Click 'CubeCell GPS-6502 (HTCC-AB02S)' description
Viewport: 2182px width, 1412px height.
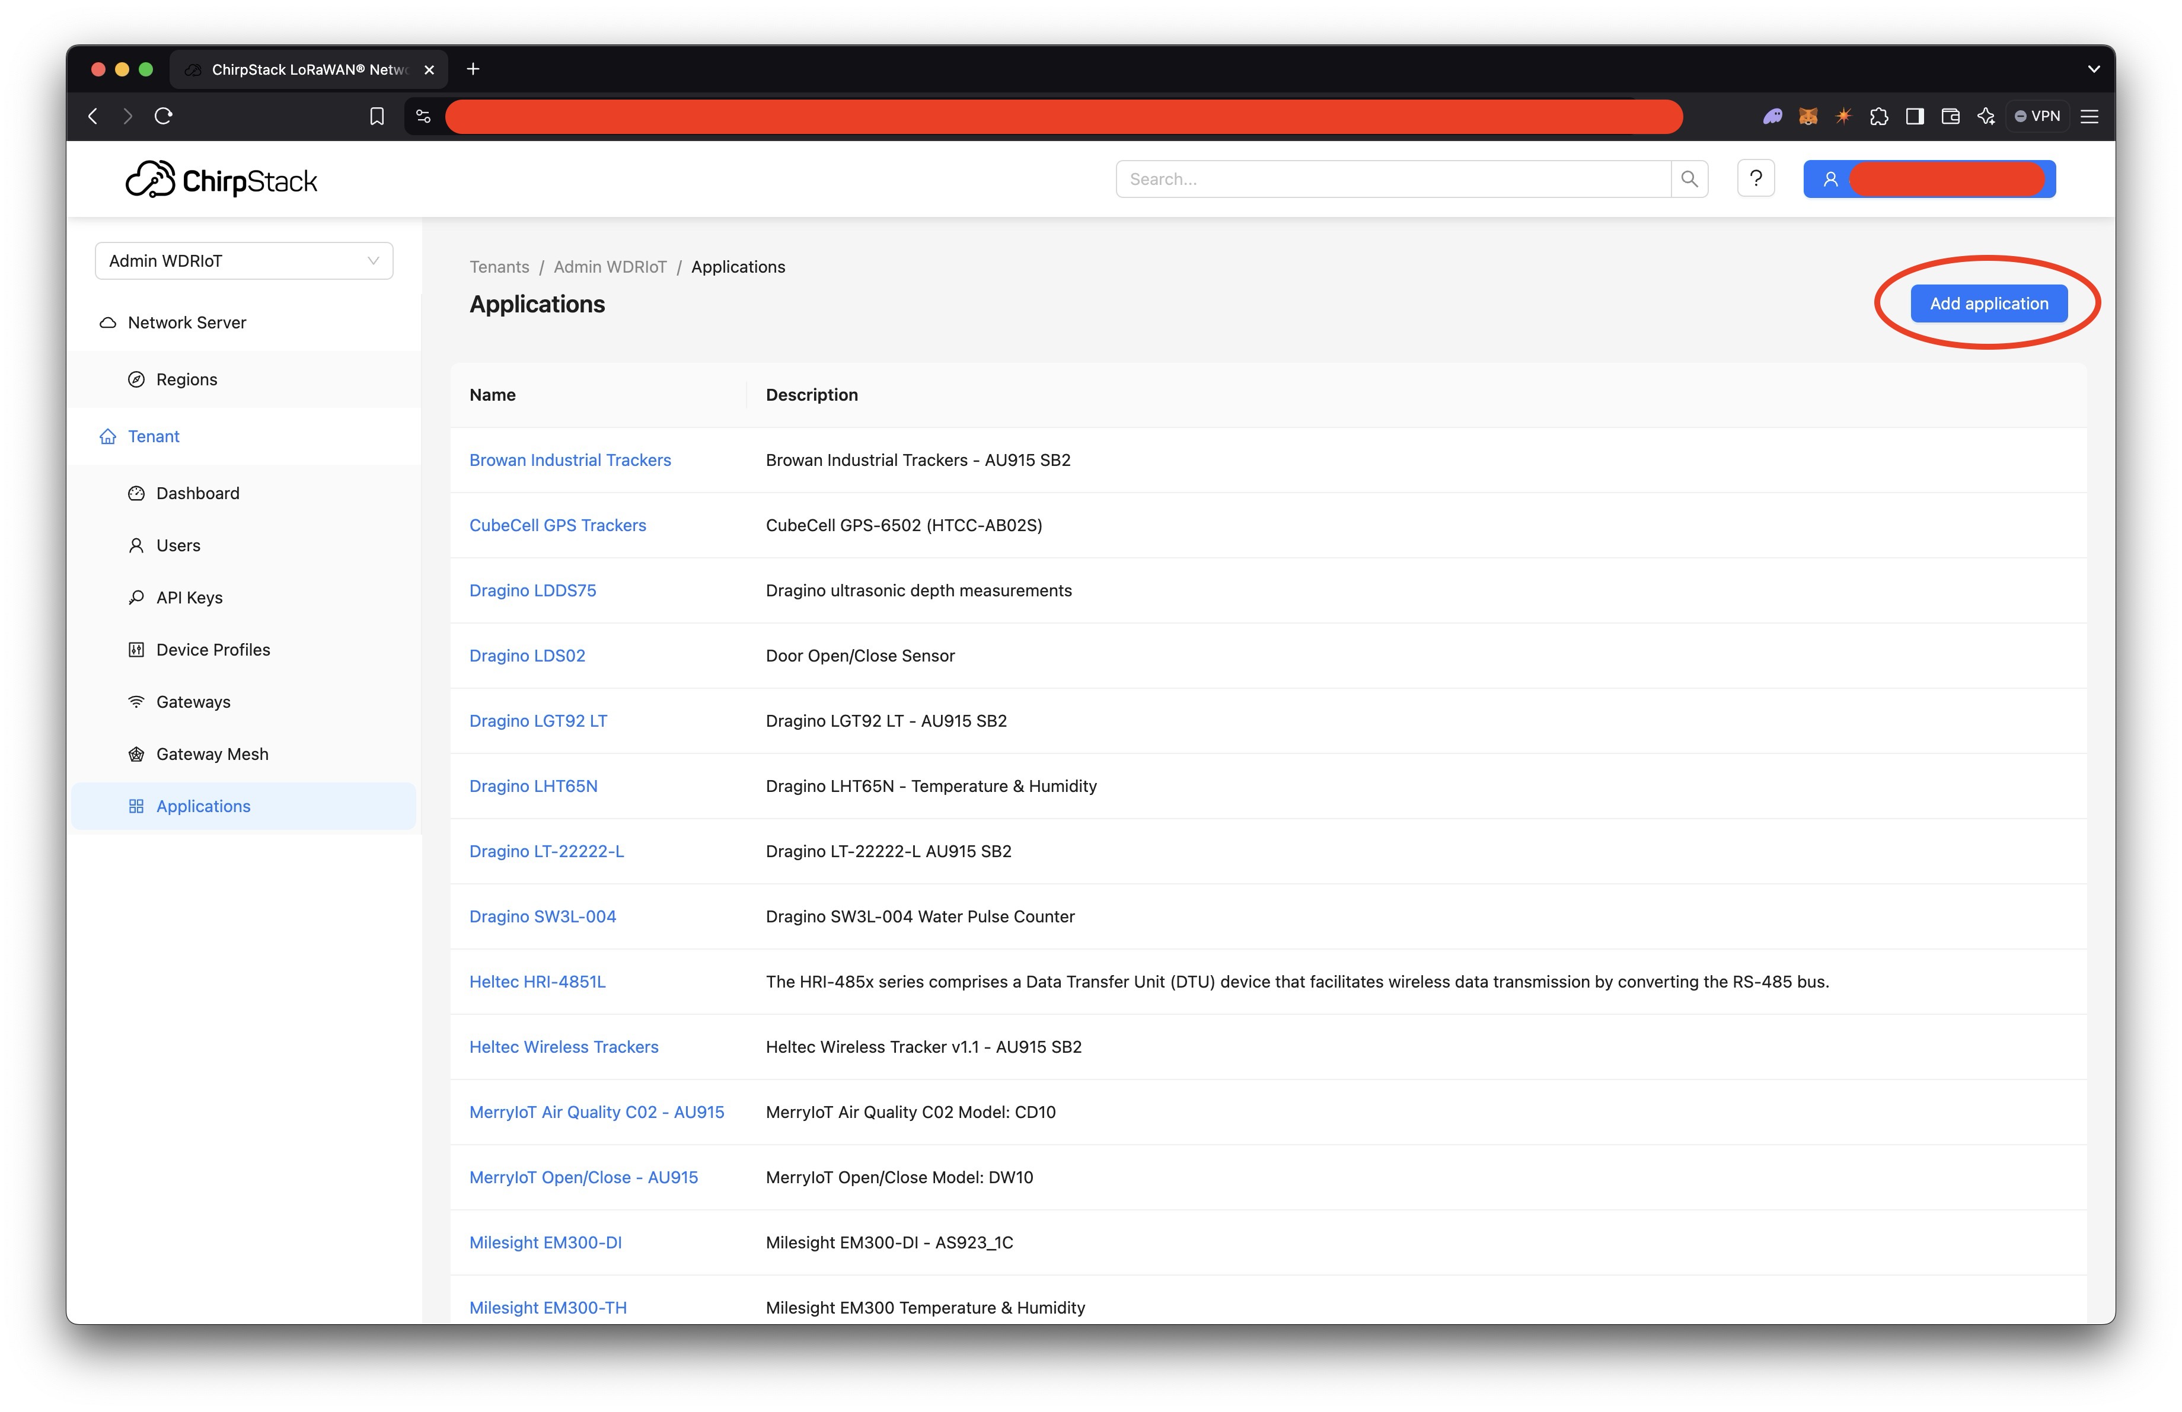tap(904, 525)
